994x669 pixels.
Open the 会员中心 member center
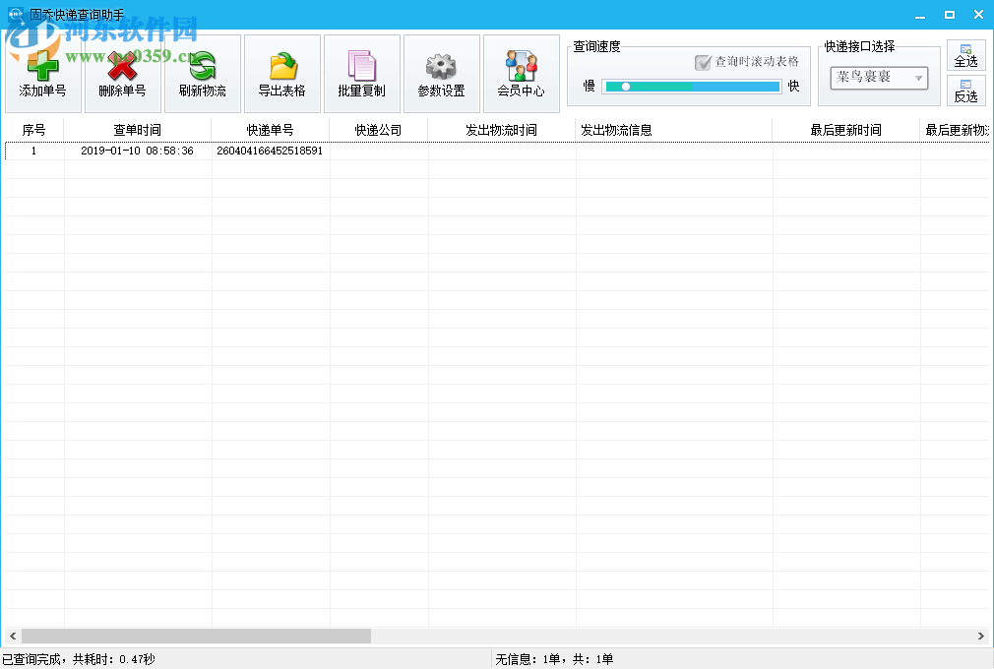[x=521, y=73]
